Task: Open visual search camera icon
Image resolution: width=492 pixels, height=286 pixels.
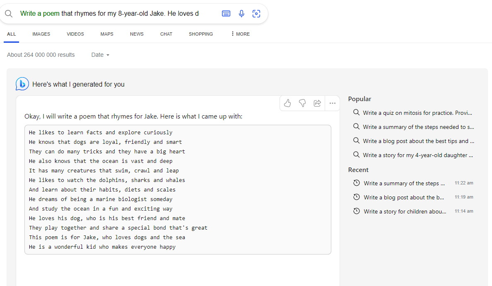Action: click(x=256, y=14)
